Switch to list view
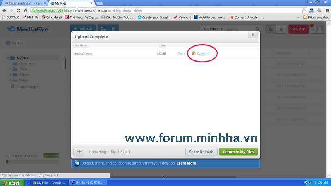The width and height of the screenshot is (331, 186). pos(271,29)
